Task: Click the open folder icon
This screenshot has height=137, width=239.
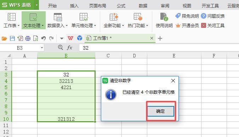Action: 4,38
